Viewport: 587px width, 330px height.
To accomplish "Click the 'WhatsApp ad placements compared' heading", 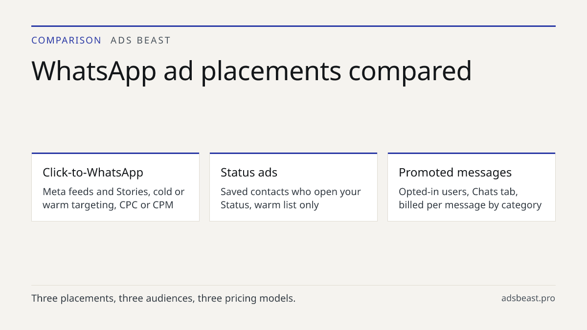I will click(251, 71).
